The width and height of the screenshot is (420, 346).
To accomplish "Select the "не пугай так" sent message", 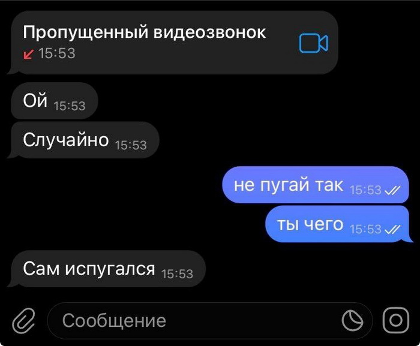I will (x=316, y=185).
